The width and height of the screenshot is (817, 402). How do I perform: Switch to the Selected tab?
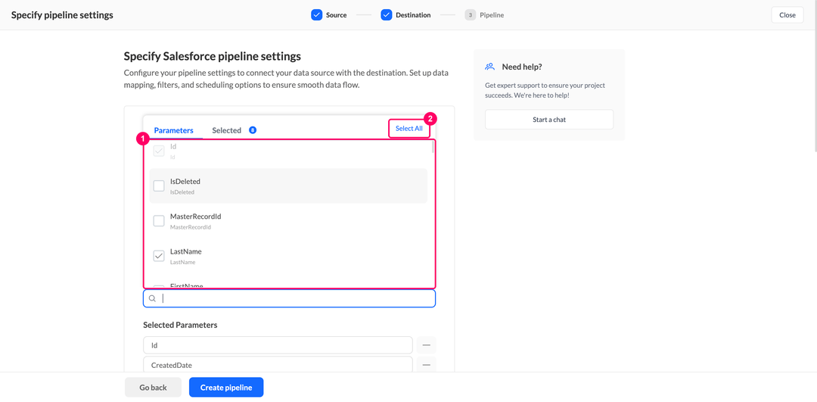(x=227, y=130)
